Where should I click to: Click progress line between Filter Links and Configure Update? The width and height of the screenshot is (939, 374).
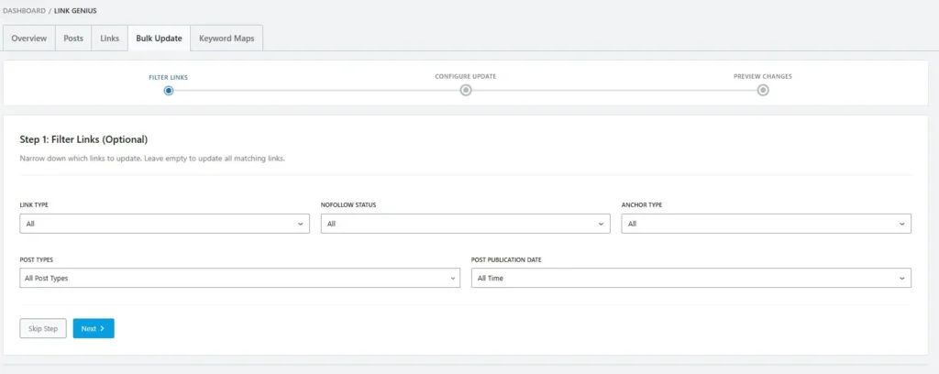316,90
